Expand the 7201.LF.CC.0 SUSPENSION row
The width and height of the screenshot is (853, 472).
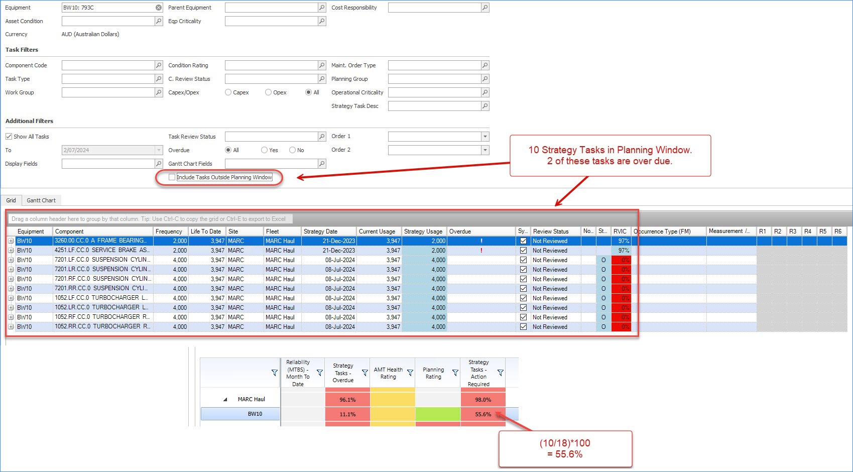11,260
